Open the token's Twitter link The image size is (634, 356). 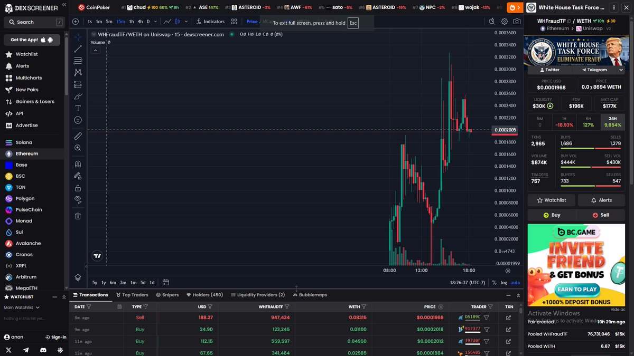[549, 70]
